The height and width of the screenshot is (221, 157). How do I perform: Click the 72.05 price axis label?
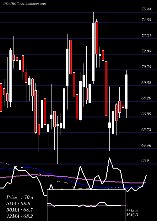146,51
